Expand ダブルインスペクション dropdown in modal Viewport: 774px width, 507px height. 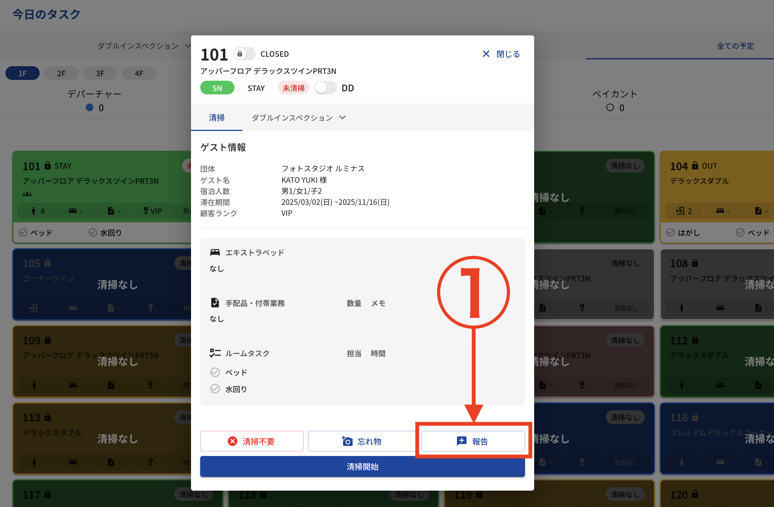point(299,118)
